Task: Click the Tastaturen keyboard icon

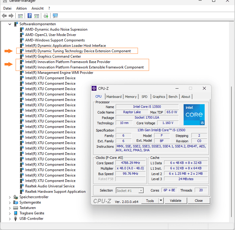Action: click(16, 208)
